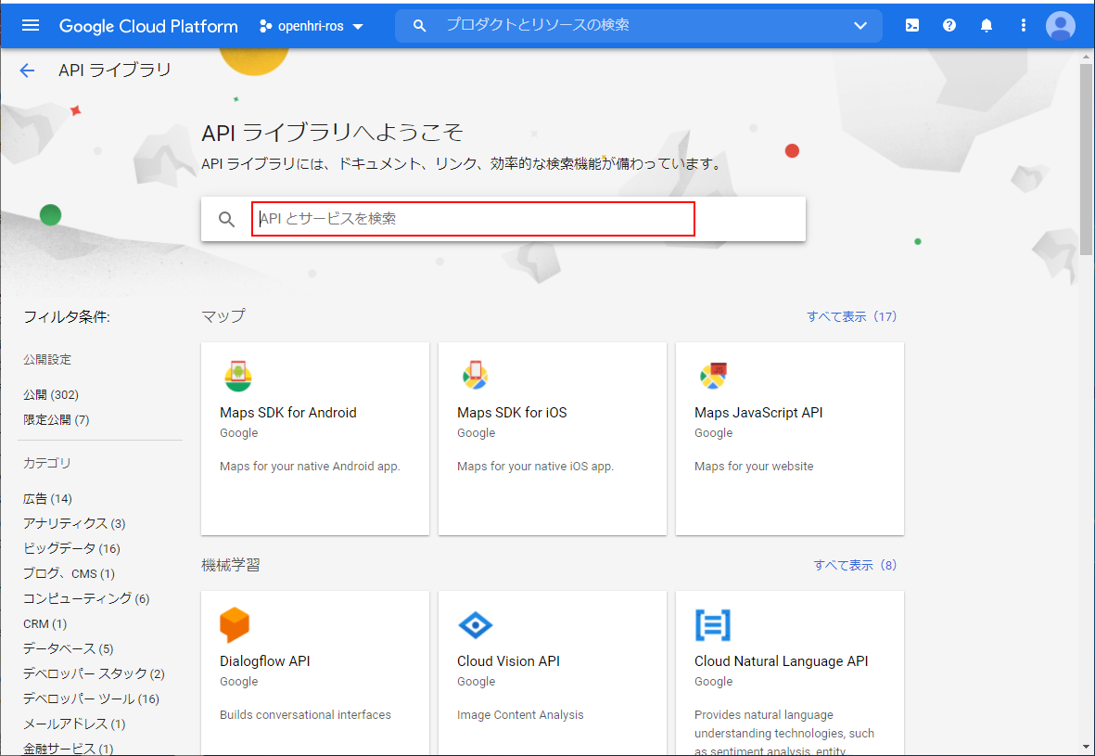Activate Cloud Shell terminal icon
The height and width of the screenshot is (756, 1095).
[x=912, y=26]
